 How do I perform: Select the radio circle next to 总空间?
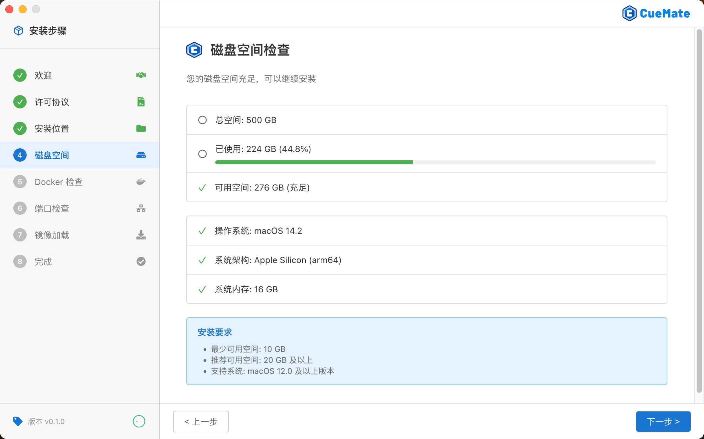tap(202, 120)
